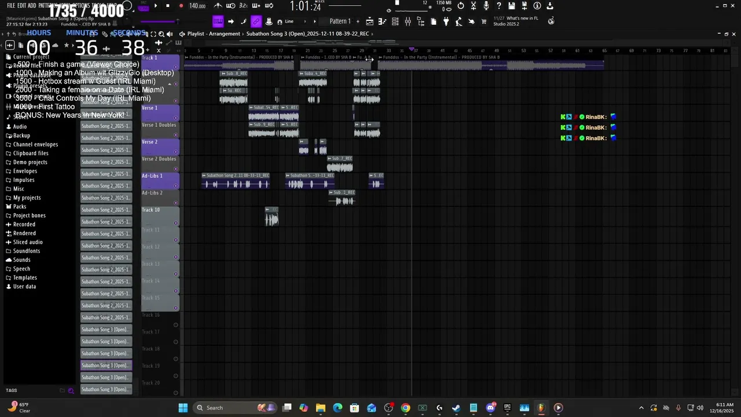Open the Windows Start button
This screenshot has width=741, height=417.
click(183, 408)
